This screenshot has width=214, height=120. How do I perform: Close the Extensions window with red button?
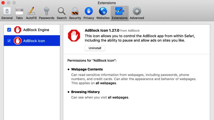(3, 3)
